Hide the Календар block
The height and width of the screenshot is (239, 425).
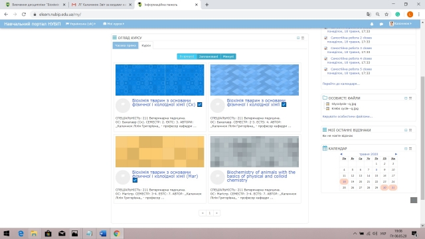point(406,149)
